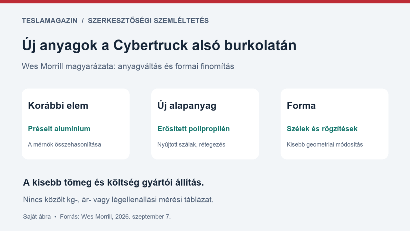Click the 'Forrás: Wes Morrill, 2026. szeptember 7.' credit

tap(115, 217)
